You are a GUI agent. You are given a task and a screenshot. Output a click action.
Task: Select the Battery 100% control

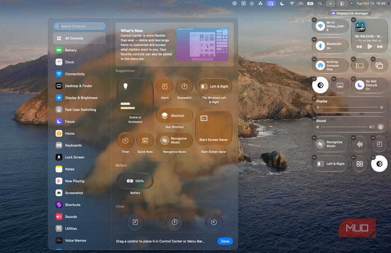tap(135, 181)
